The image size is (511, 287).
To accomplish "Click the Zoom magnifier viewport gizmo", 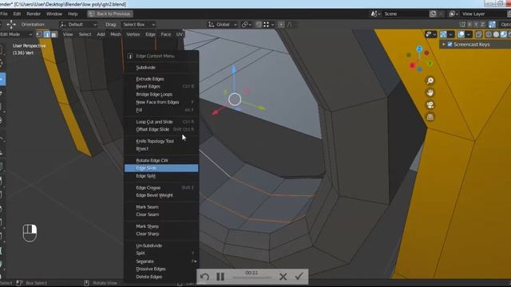I will [430, 81].
